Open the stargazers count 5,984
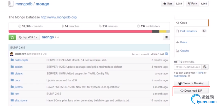218x106 pixels. pos(179,4)
